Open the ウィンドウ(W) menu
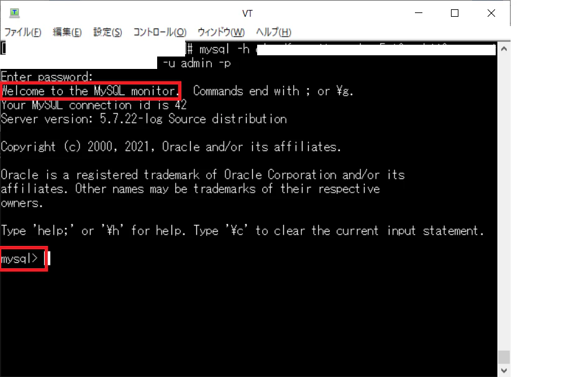The image size is (569, 377). 221,32
